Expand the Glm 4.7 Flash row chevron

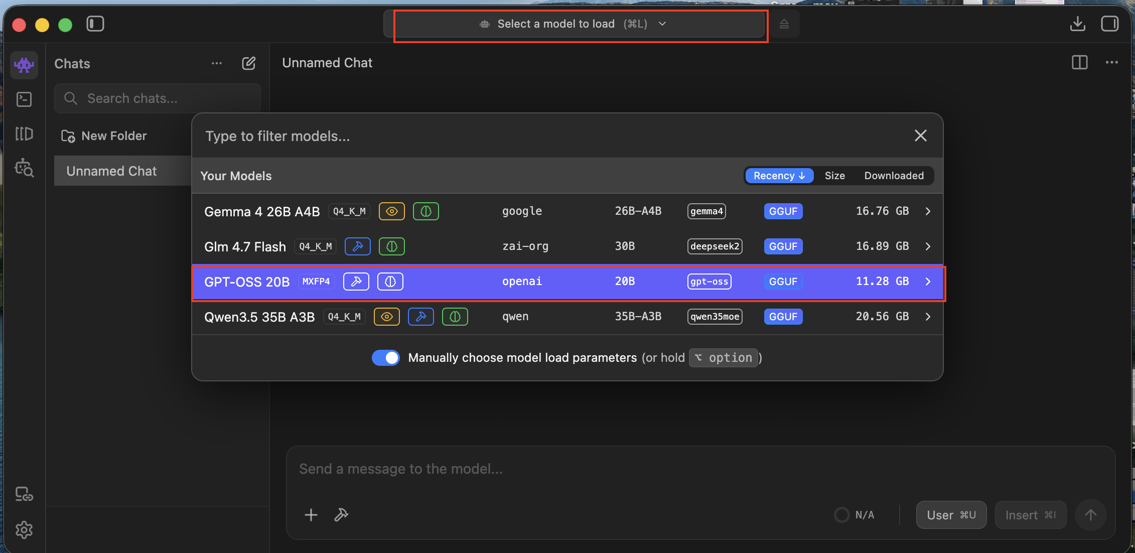coord(928,246)
